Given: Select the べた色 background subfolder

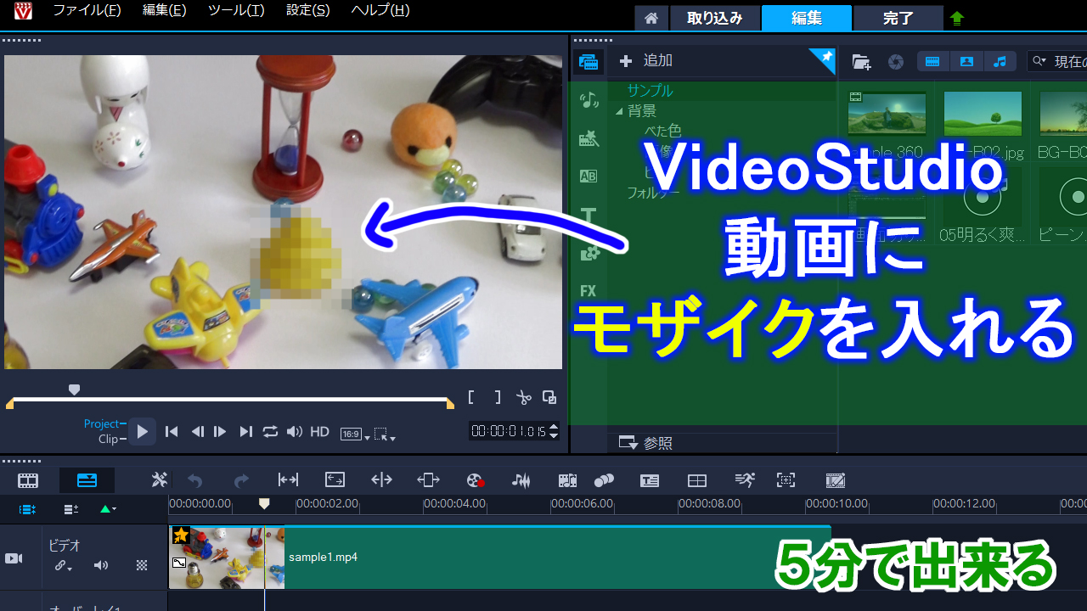Looking at the screenshot, I should coord(662,131).
